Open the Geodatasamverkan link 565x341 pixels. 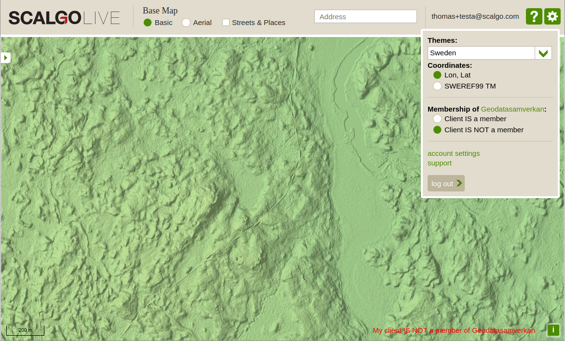tap(512, 109)
